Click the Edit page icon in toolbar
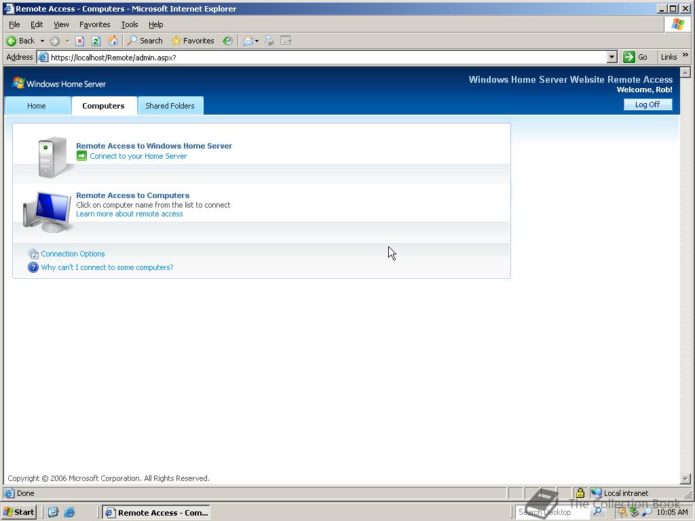Screen dimensions: 695x521 pos(286,41)
